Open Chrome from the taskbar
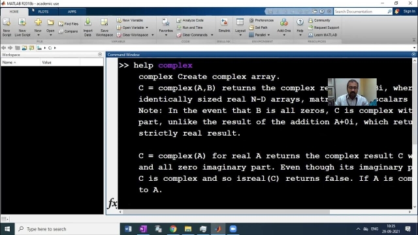 [173, 229]
